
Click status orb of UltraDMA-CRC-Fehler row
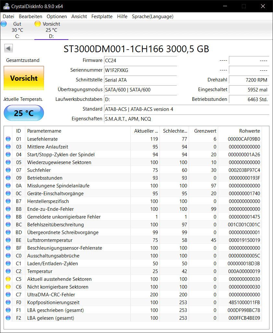[8, 294]
